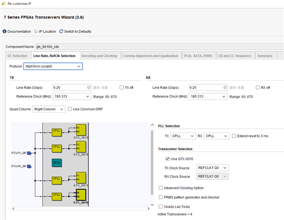
Task: Click the Component Name field
Action: tap(159, 47)
